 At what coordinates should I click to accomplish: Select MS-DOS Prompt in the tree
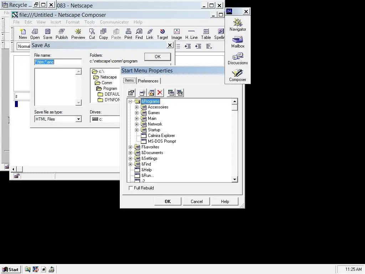[162, 141]
